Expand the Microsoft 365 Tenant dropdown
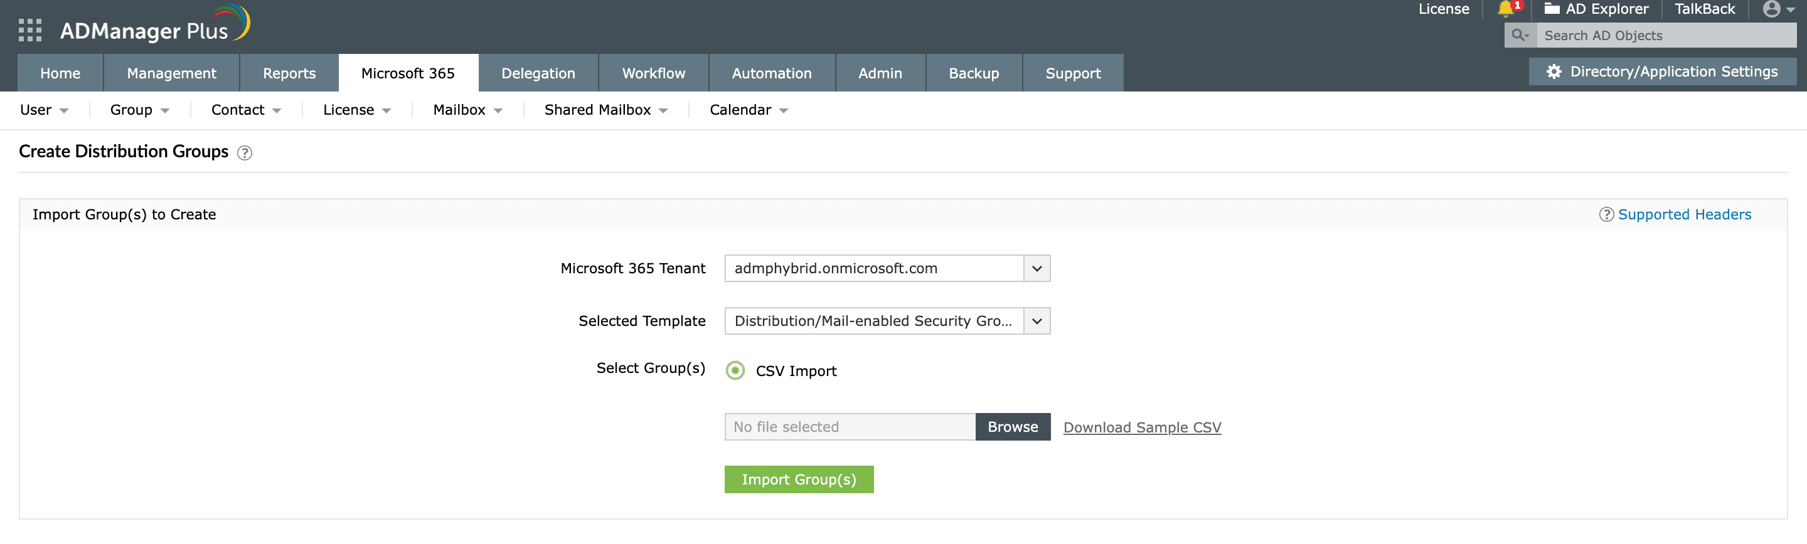 point(1036,268)
